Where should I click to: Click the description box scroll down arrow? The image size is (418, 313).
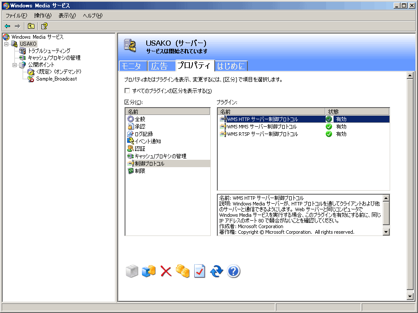tap(386, 232)
